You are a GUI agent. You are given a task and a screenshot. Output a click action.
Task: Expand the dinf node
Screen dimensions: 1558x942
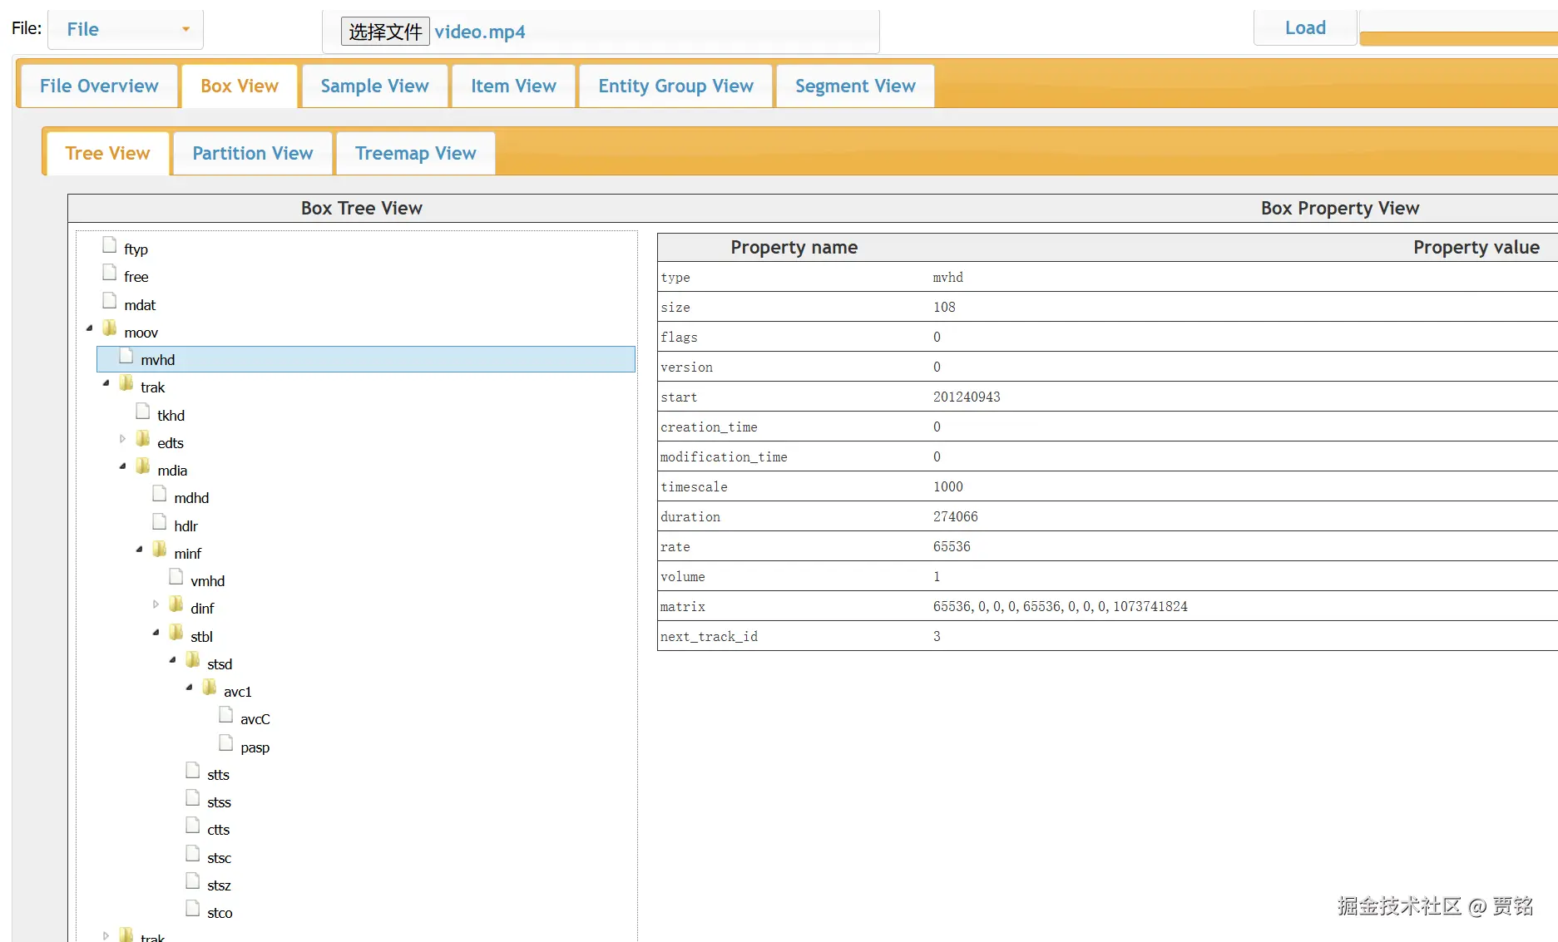156,604
